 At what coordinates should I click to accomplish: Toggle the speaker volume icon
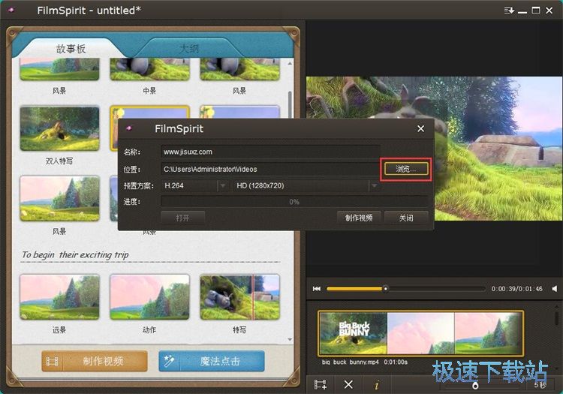click(x=555, y=288)
